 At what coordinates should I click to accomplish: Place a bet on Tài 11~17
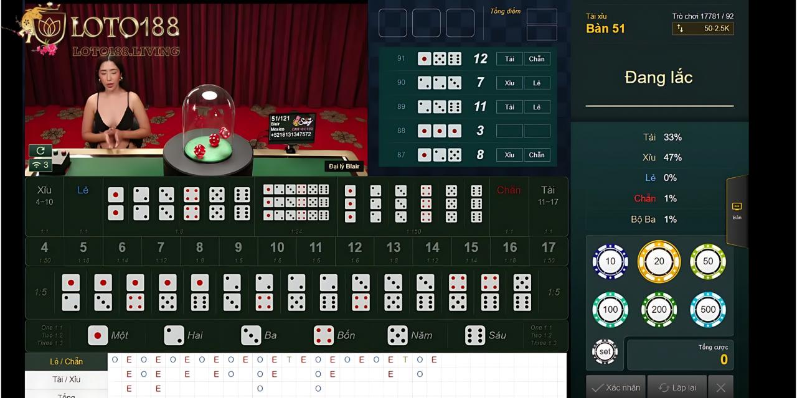coord(548,206)
